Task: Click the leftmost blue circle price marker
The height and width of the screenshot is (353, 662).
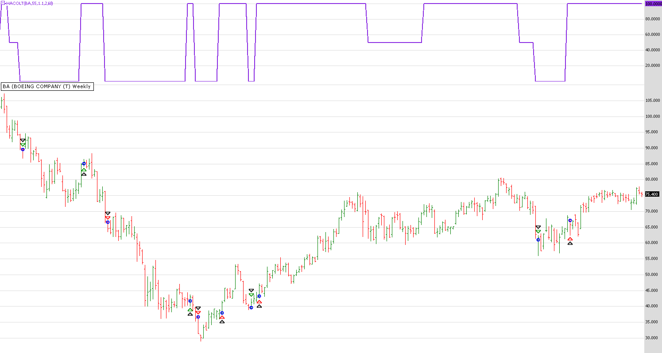Action: pyautogui.click(x=23, y=149)
